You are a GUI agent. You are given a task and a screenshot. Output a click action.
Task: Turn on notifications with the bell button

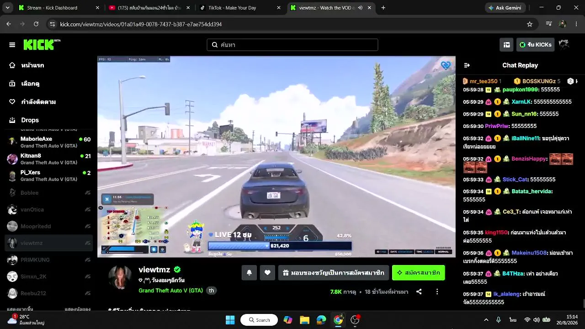tap(249, 273)
